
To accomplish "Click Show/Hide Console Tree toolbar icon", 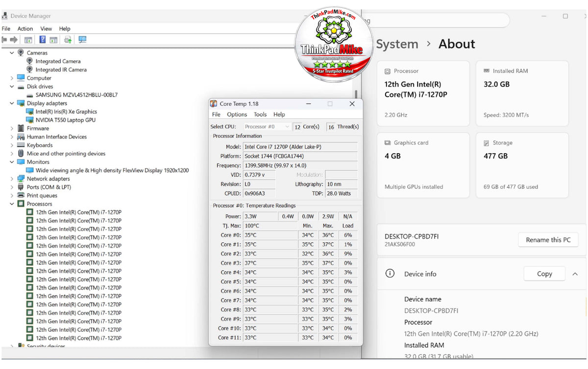I will [x=28, y=40].
